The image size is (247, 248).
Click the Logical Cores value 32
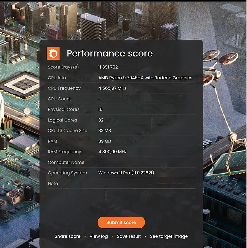pos(101,120)
